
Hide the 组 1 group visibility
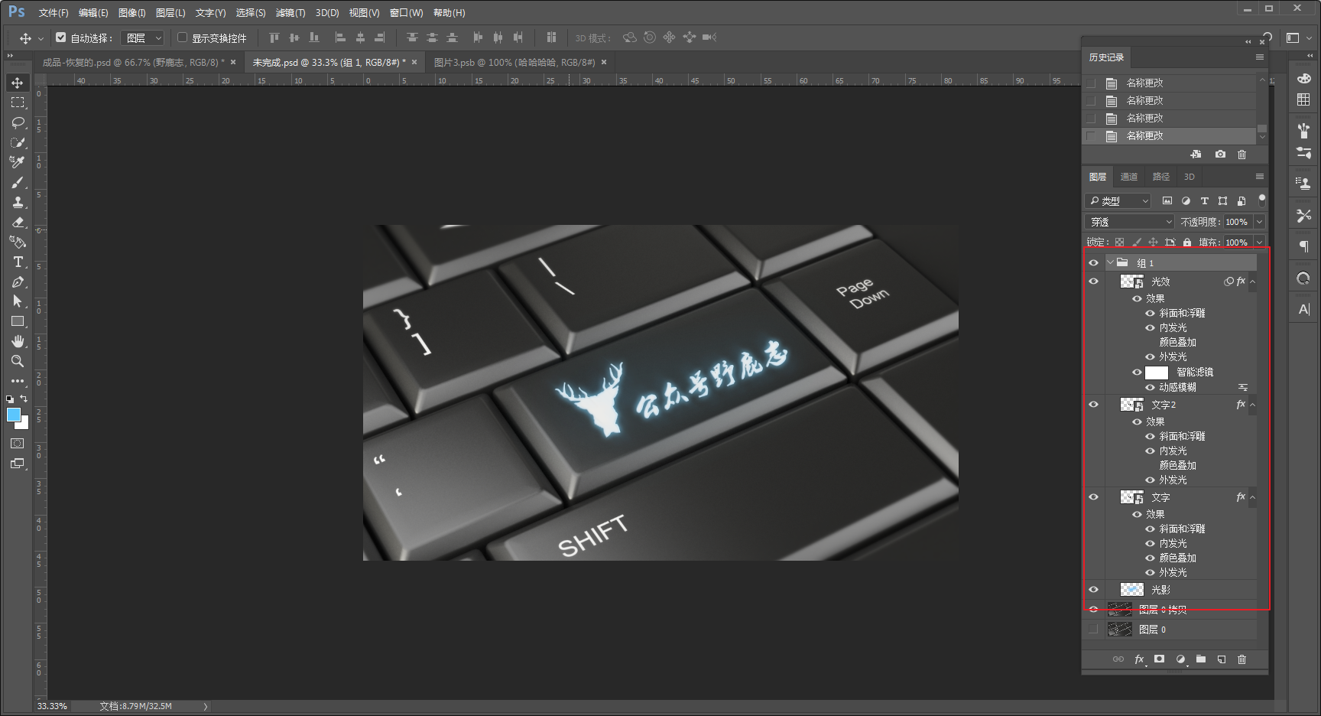[x=1093, y=262]
